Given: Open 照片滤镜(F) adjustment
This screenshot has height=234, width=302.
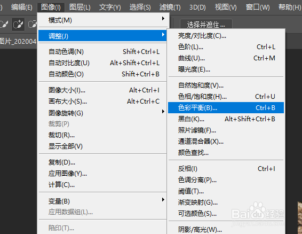Looking at the screenshot, I should [x=226, y=130].
